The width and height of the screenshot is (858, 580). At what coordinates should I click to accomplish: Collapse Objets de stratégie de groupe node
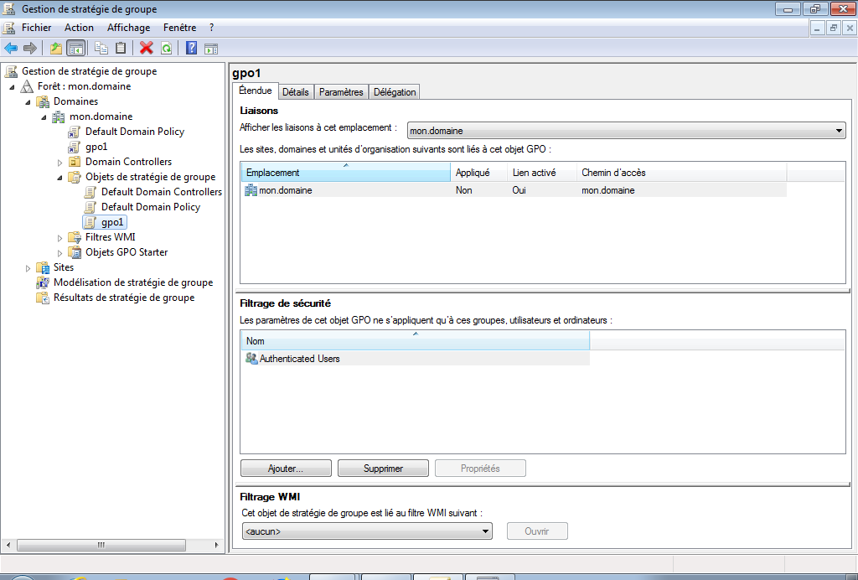[59, 178]
